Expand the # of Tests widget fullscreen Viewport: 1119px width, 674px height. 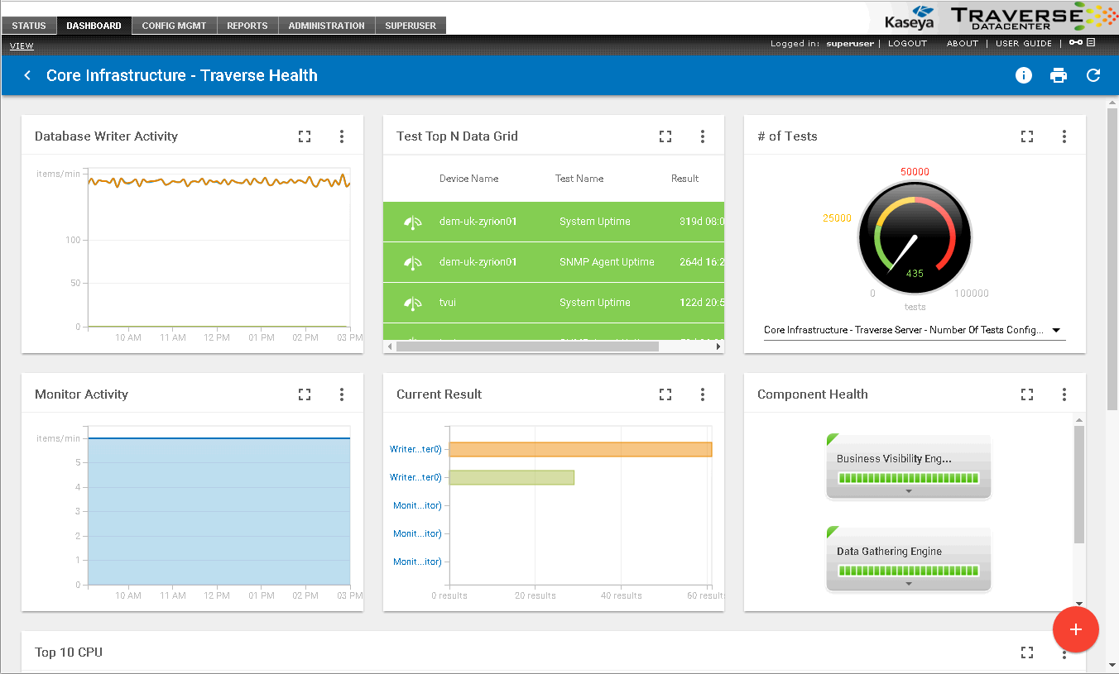click(x=1027, y=136)
